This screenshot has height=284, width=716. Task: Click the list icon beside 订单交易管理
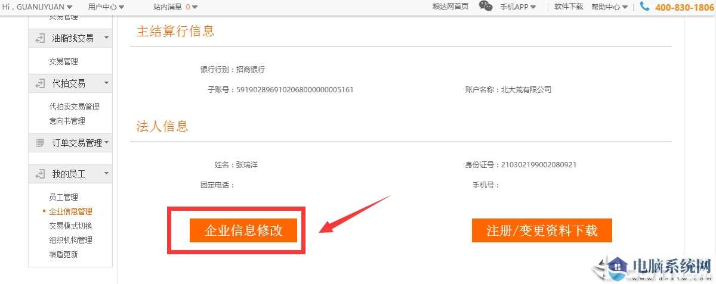pos(40,143)
